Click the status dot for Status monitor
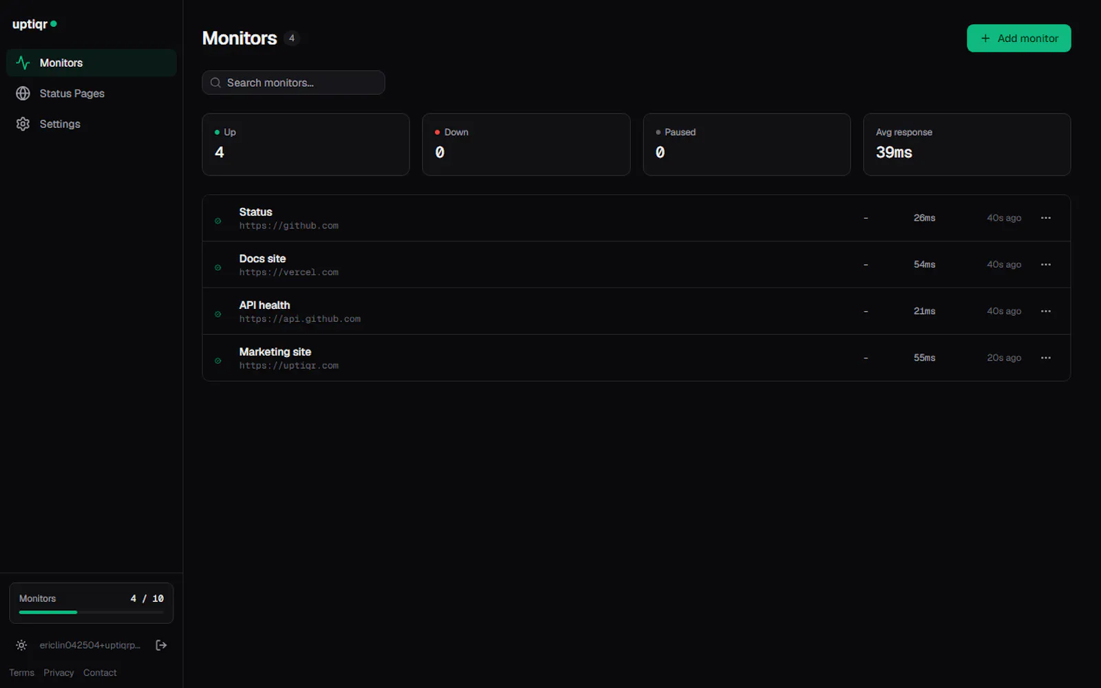The width and height of the screenshot is (1101, 688). click(218, 221)
